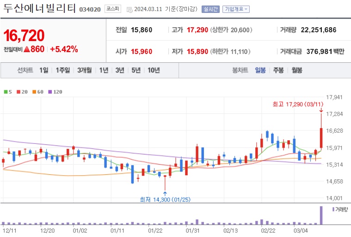Select the 1주일 line chart period
351x237 pixels.
pyautogui.click(x=63, y=70)
